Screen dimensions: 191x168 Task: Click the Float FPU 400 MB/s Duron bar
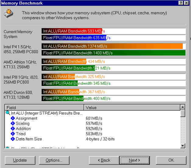click(62, 98)
